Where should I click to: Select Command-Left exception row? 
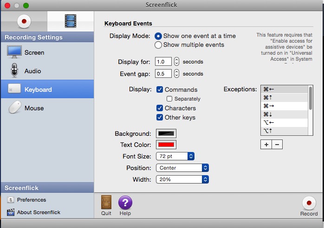coord(285,89)
